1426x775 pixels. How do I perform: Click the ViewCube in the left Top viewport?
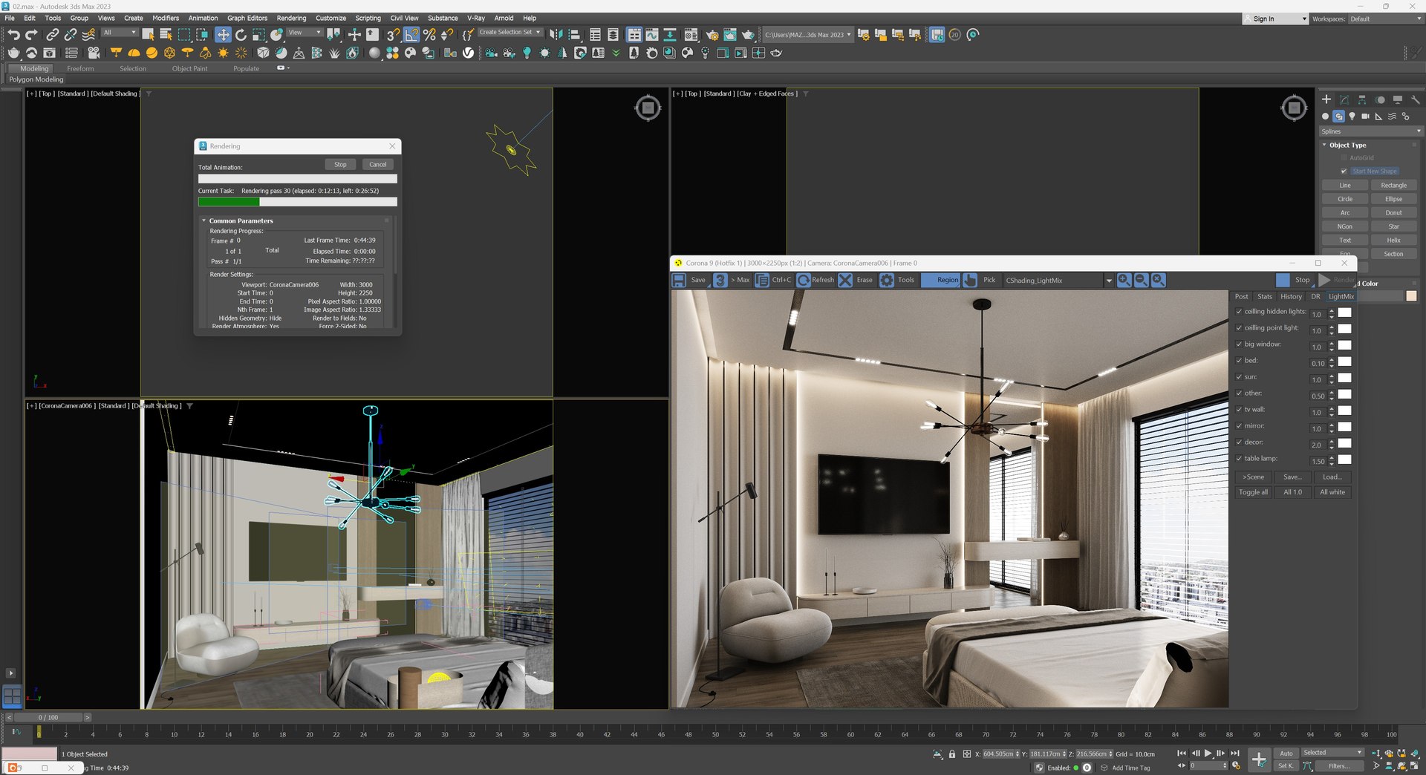(648, 108)
